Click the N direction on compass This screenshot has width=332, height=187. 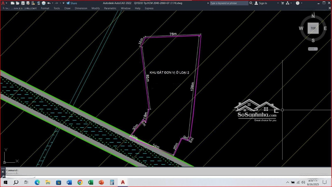[x=313, y=16]
